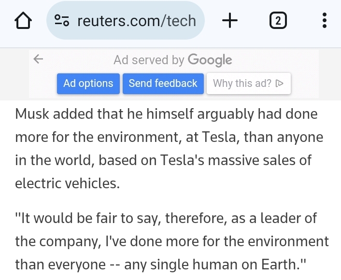Tap line 'any single human on Earth'
Image resolution: width=341 pixels, height=280 pixels.
coord(161,265)
